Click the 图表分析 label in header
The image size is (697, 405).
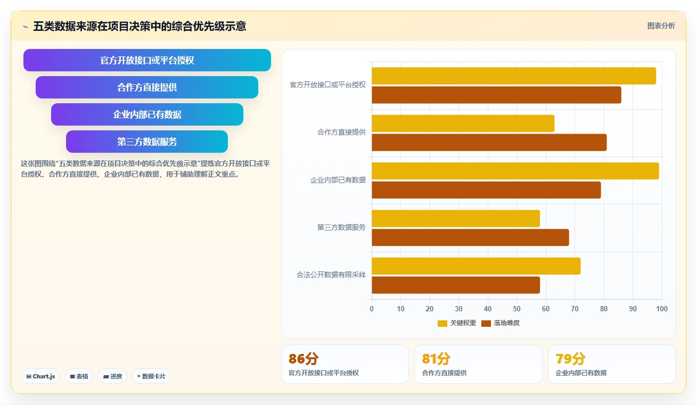tap(661, 26)
